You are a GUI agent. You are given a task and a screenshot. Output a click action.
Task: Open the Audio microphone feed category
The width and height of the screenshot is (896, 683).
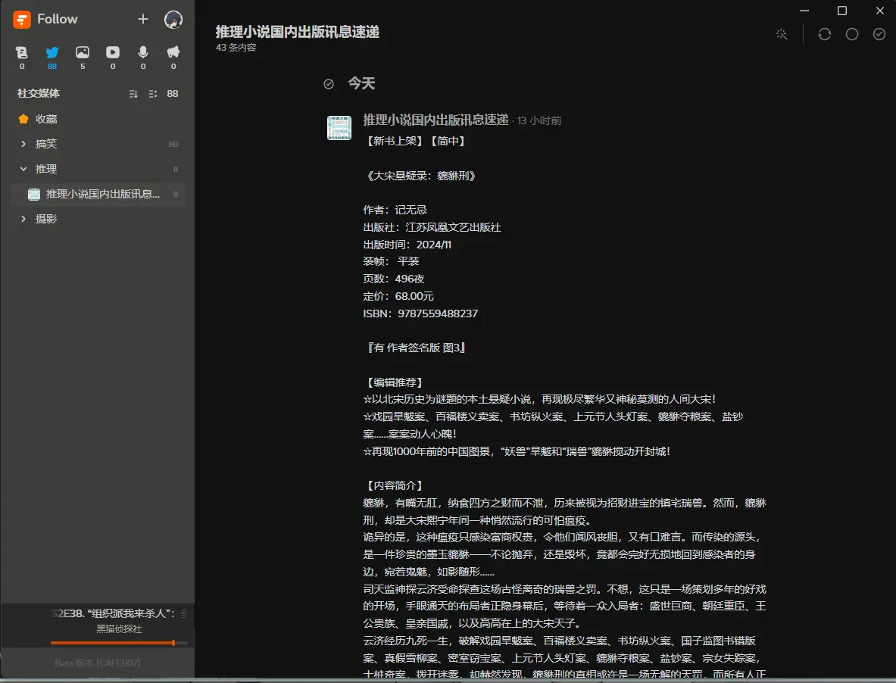point(143,52)
